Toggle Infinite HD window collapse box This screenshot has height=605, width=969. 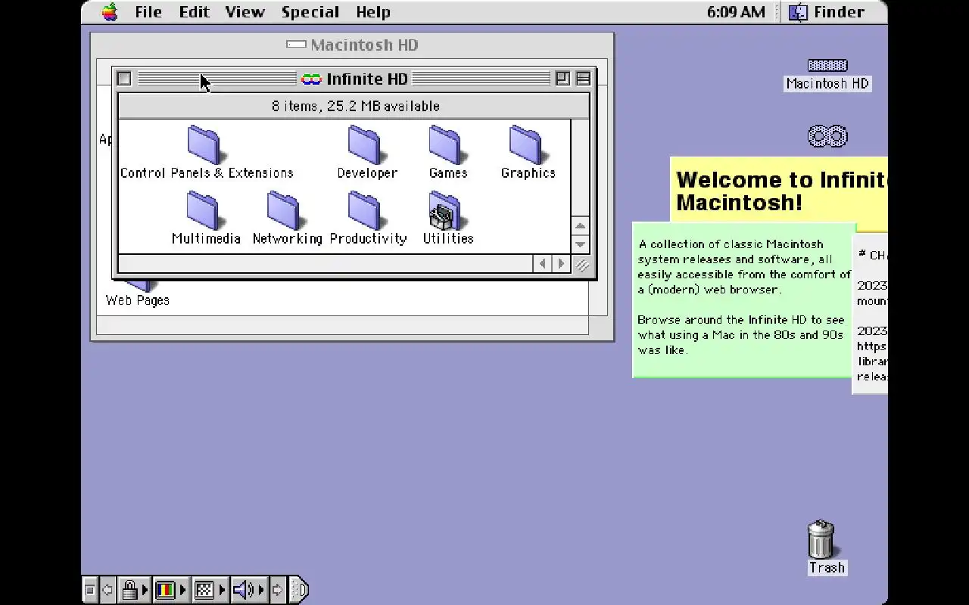coord(584,79)
